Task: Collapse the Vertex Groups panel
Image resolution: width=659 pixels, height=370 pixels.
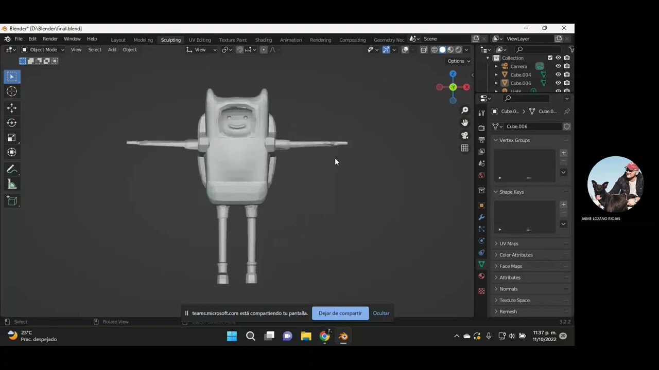Action: tap(496, 140)
